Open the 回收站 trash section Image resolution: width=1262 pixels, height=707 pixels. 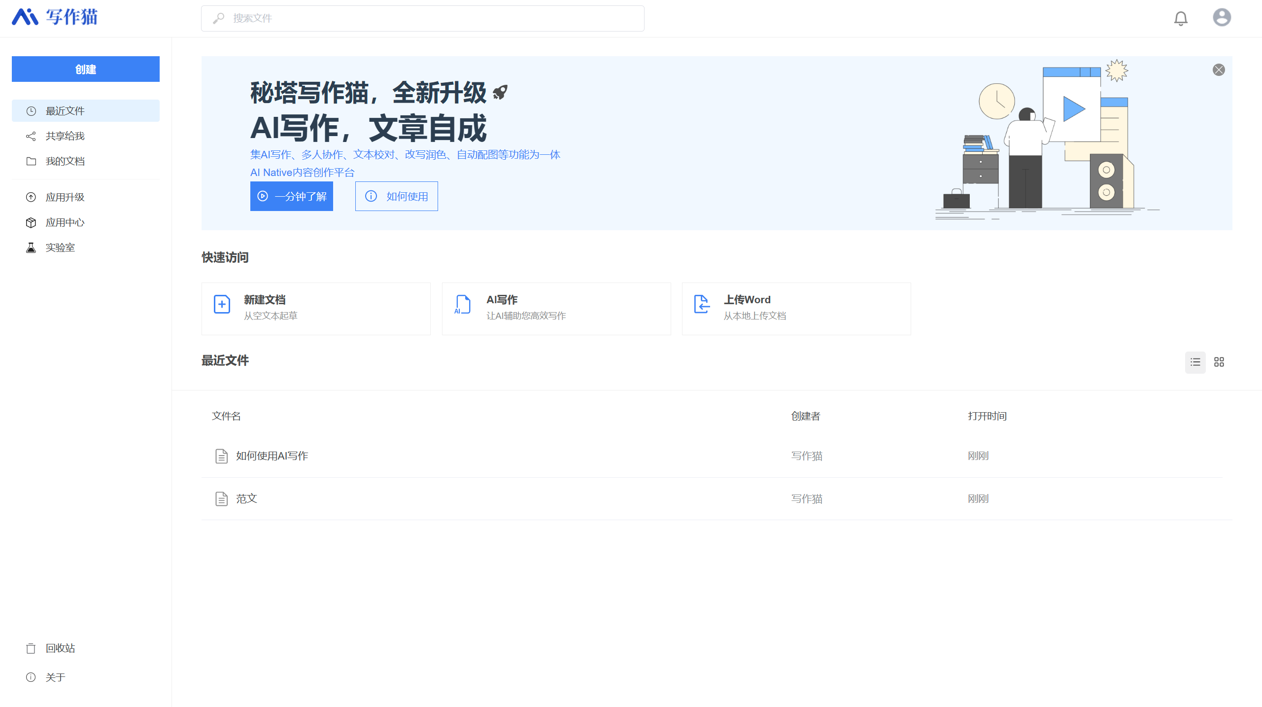tap(60, 648)
